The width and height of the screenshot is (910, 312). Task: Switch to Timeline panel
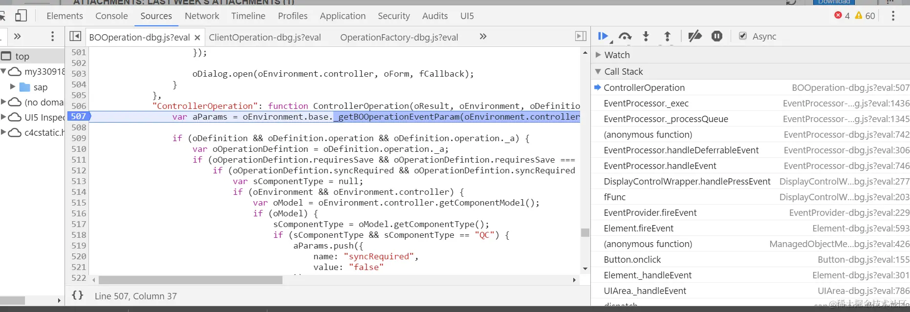coord(248,16)
